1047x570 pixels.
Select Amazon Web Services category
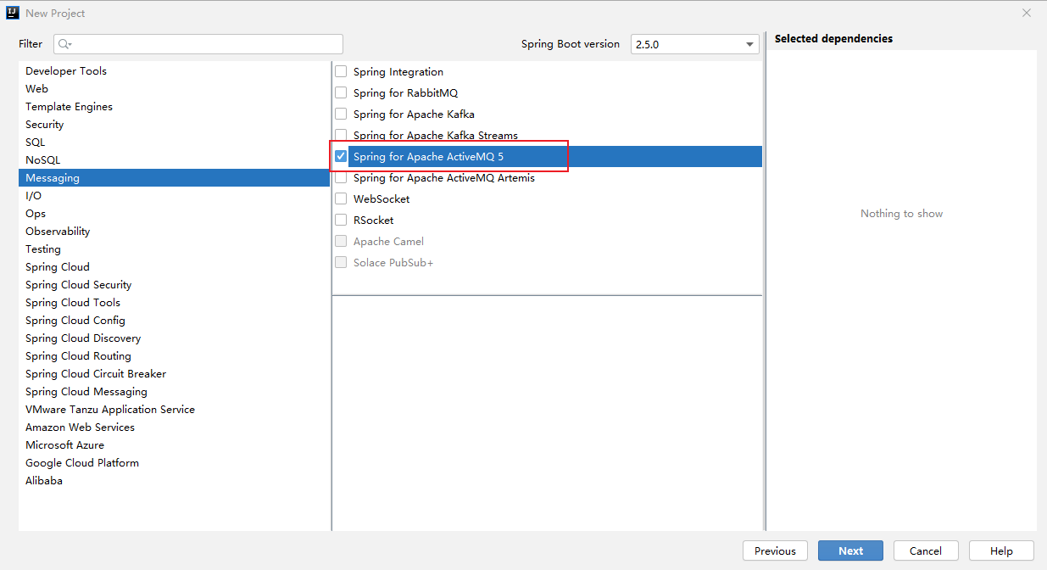(x=174, y=427)
